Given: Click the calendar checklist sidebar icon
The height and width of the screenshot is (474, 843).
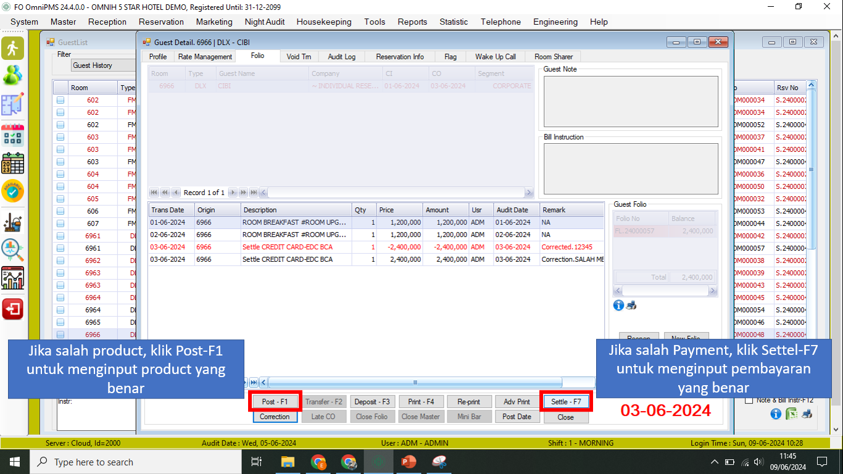Looking at the screenshot, I should (12, 134).
